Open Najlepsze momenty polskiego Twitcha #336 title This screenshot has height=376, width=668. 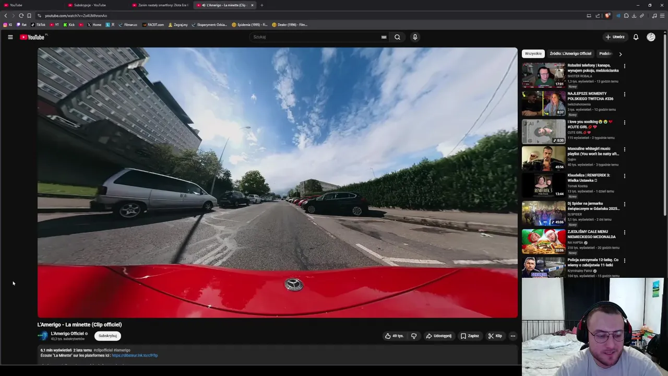[x=590, y=96]
